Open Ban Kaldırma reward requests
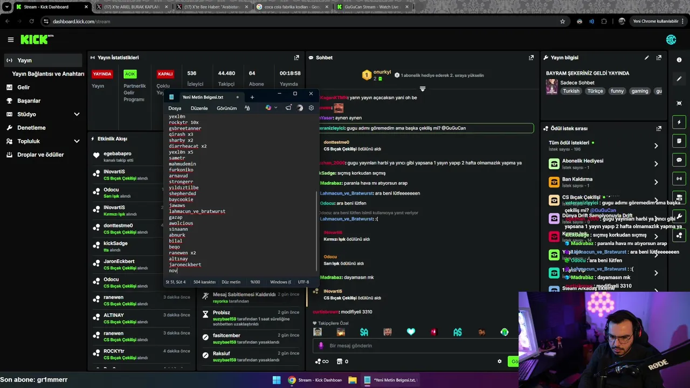Screen dimensions: 690x388 click(x=604, y=182)
